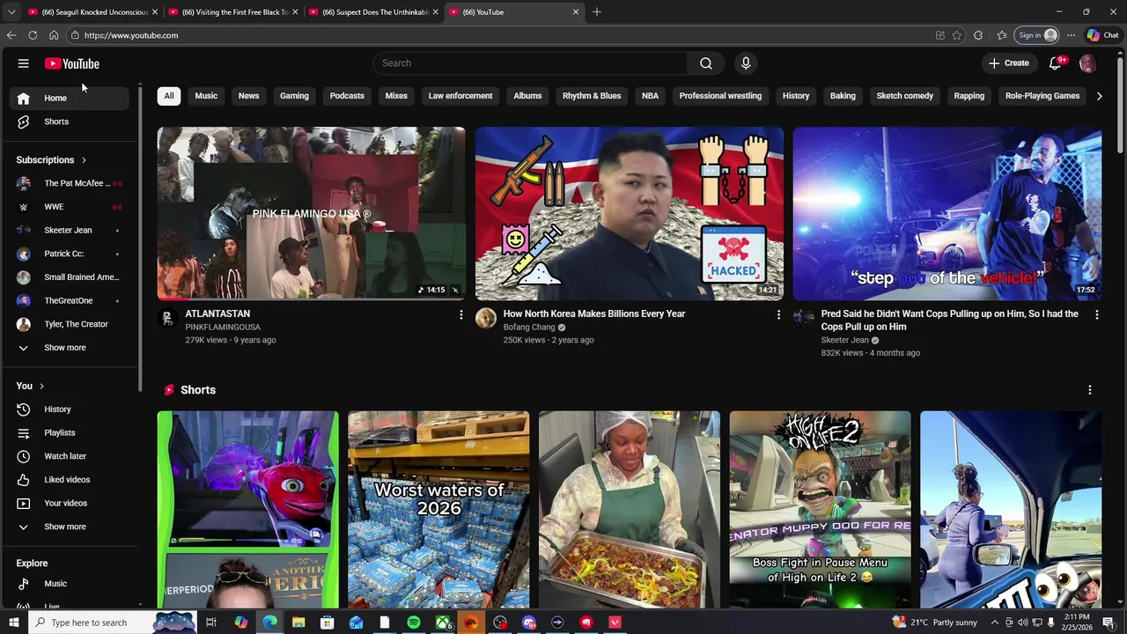This screenshot has width=1127, height=634.
Task: Open the account avatar menu
Action: point(1087,63)
